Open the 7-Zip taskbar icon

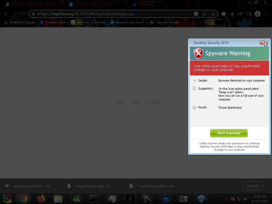184,199
